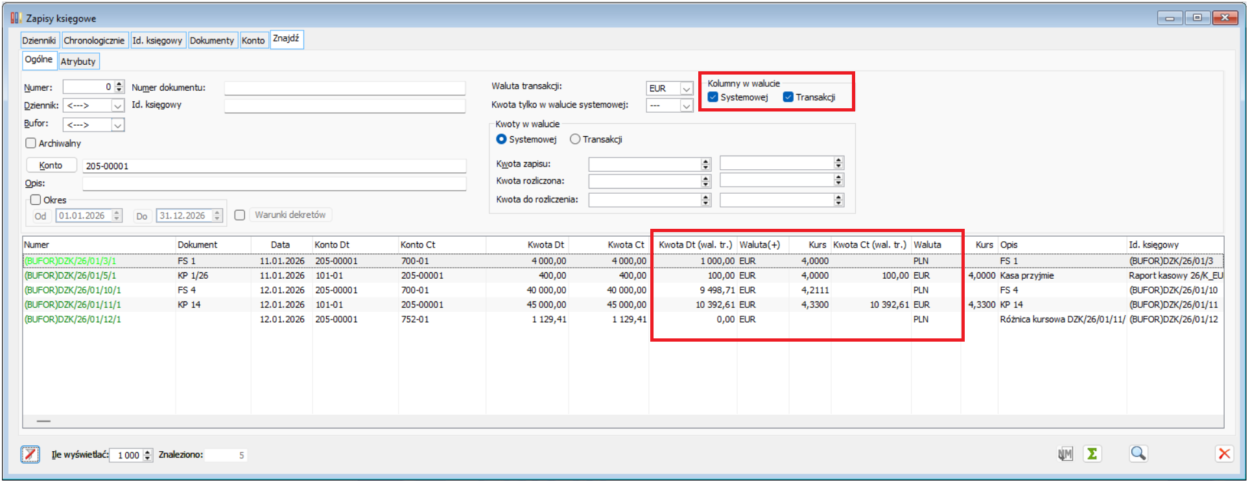Open the Atrybuty sub-tab
This screenshot has height=481, width=1250.
coord(78,62)
